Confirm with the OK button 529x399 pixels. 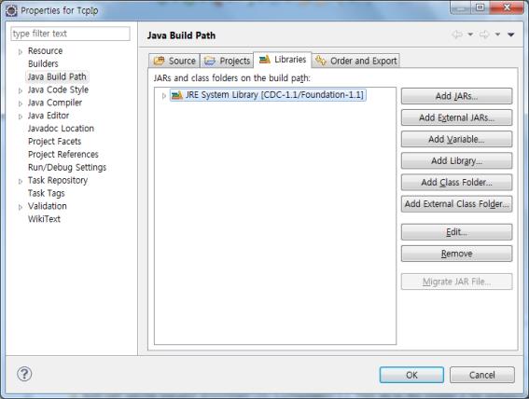[411, 375]
